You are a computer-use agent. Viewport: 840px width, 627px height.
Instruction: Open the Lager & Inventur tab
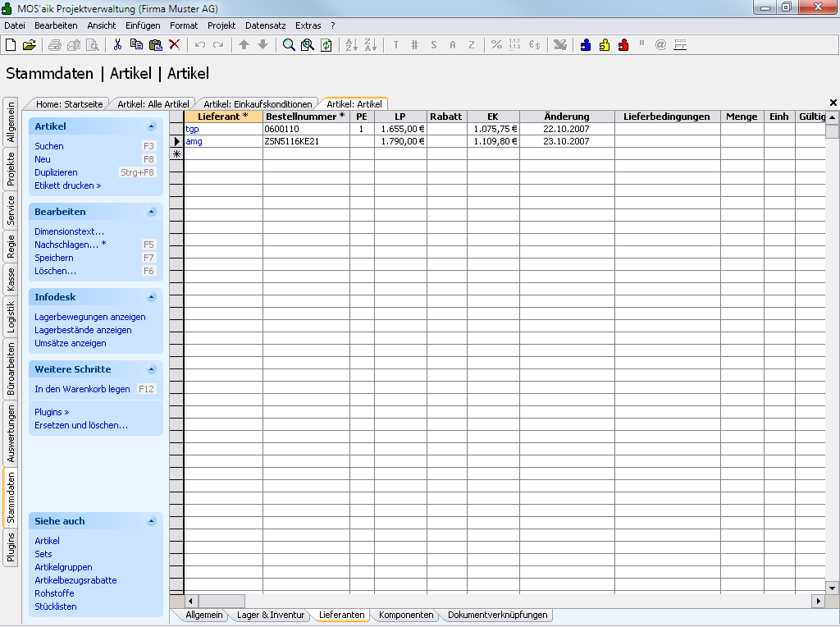pos(271,615)
